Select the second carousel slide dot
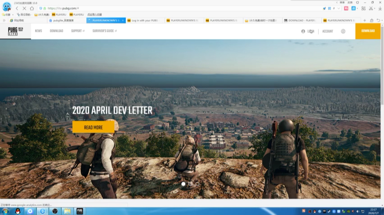The image size is (384, 215). click(190, 184)
